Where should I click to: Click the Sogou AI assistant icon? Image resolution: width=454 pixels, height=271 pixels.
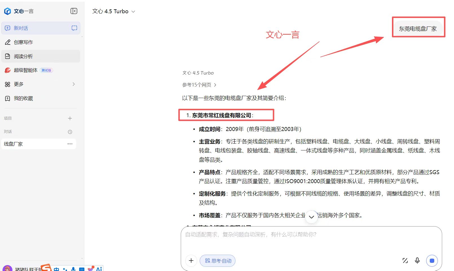[99, 269]
